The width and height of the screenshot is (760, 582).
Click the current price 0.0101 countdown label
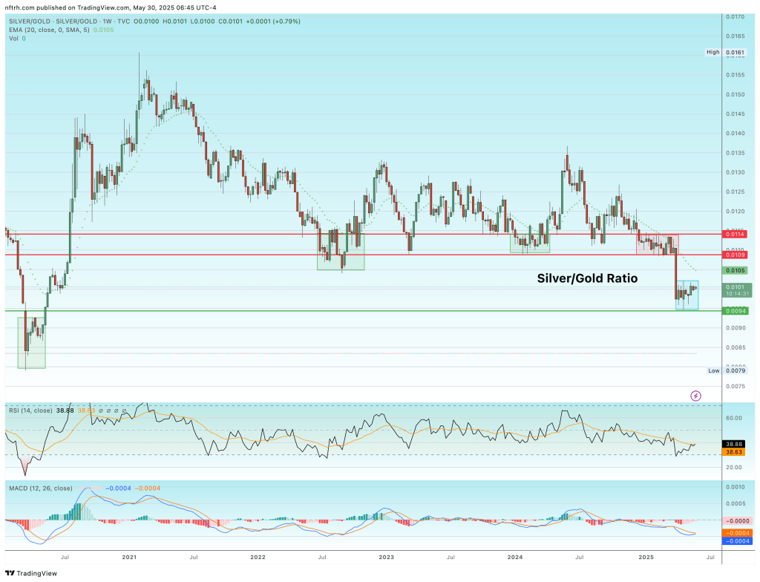(736, 290)
